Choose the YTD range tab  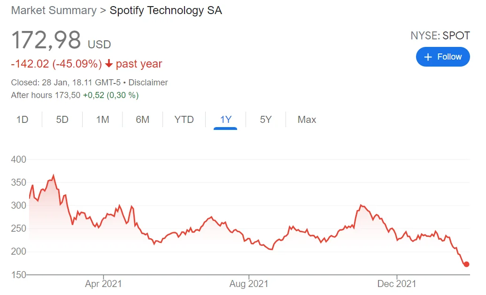(x=184, y=120)
